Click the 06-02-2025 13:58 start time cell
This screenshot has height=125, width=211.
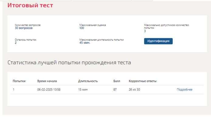click(x=49, y=90)
